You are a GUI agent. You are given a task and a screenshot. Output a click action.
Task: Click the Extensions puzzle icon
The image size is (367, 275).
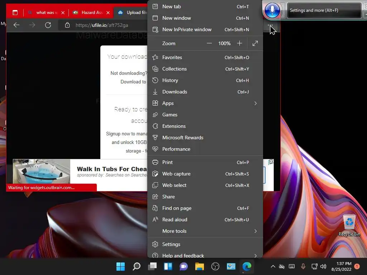[155, 126]
